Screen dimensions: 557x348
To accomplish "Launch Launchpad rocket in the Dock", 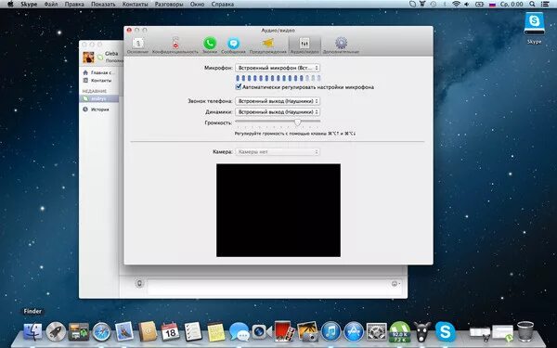I will pyautogui.click(x=56, y=331).
